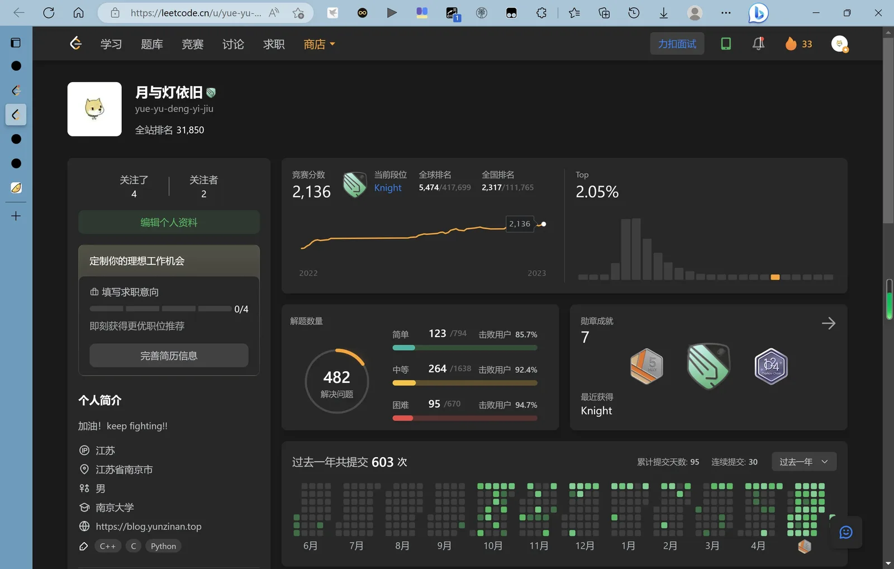Click the 关注了 following count
This screenshot has height=569, width=894.
(134, 187)
